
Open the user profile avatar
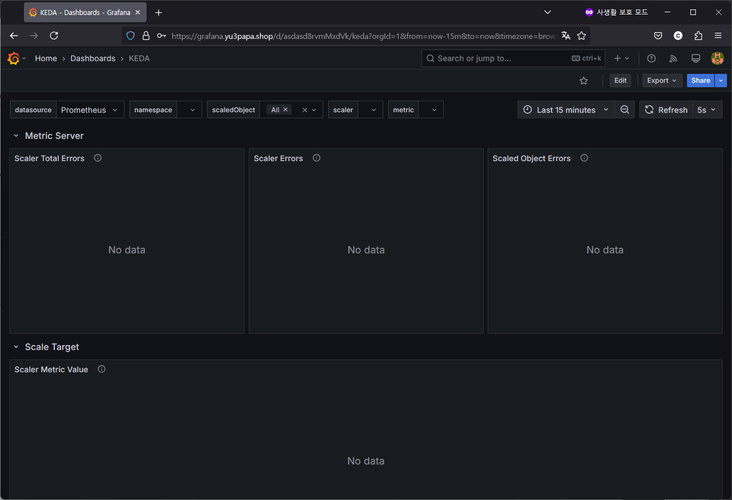point(718,58)
